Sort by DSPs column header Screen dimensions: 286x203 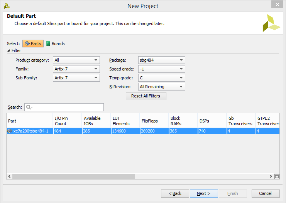click(212, 121)
